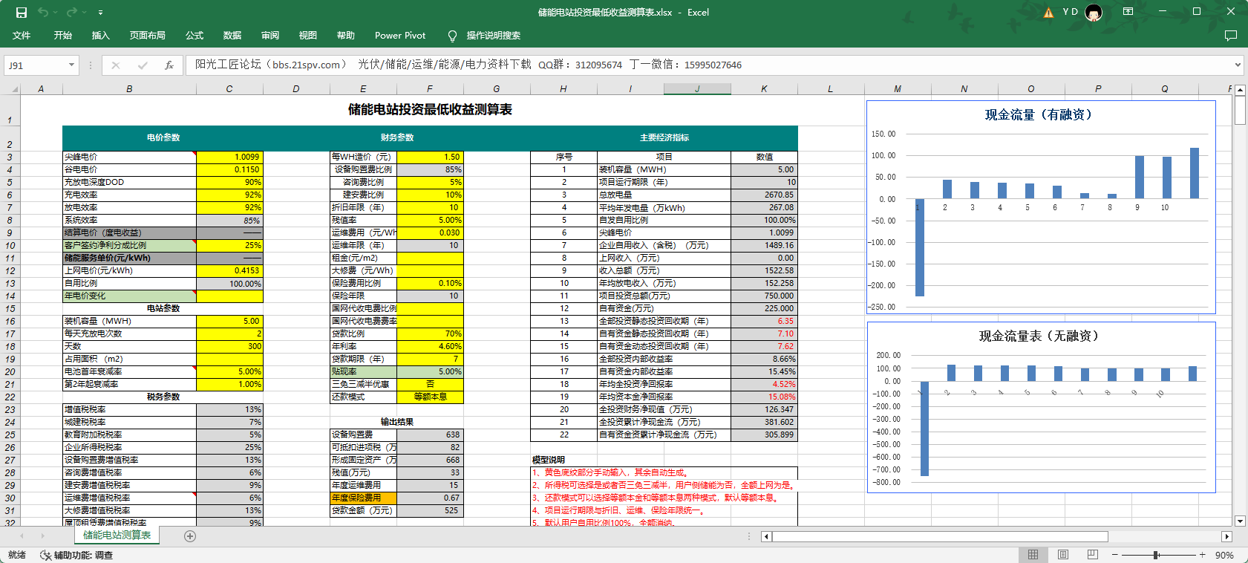This screenshot has height=563, width=1248.
Task: Open the 帮助 ribbon tab
Action: (346, 36)
